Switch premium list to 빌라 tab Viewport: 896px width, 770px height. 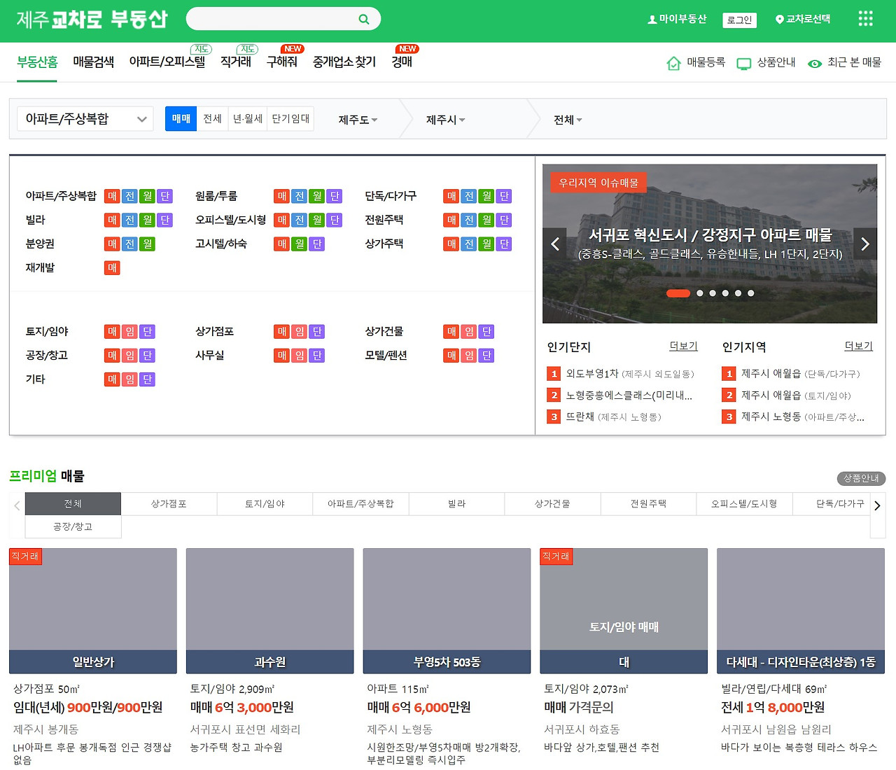[456, 503]
